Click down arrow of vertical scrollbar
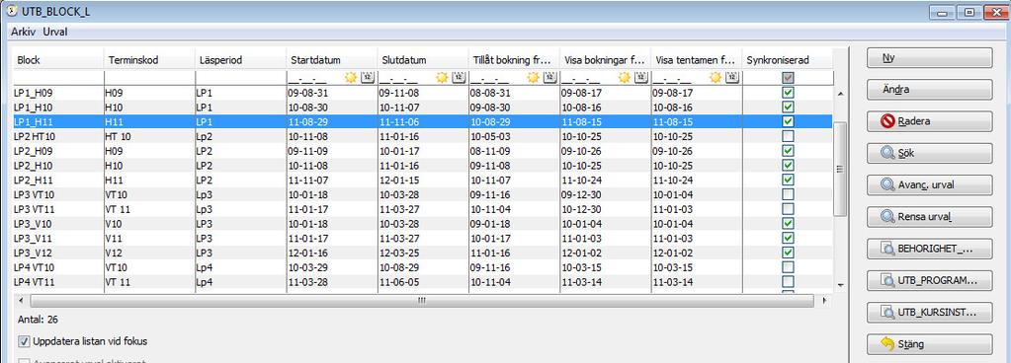Screen dimensions: 1011x363 pos(840,284)
